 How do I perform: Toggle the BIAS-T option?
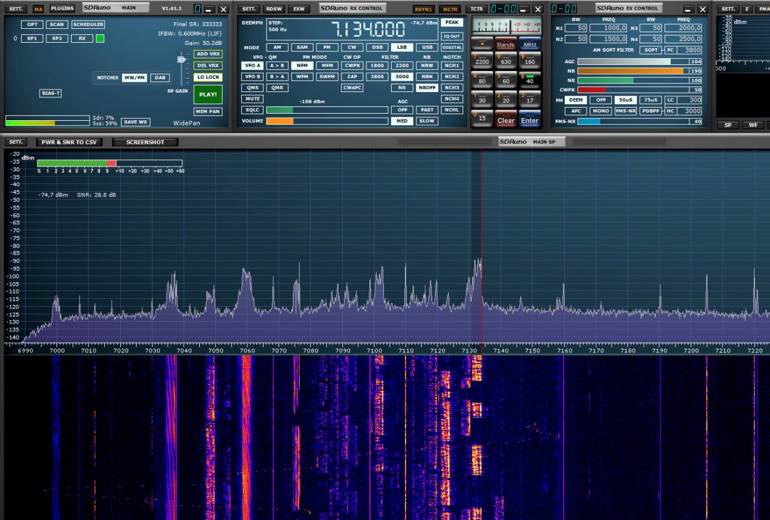click(51, 93)
